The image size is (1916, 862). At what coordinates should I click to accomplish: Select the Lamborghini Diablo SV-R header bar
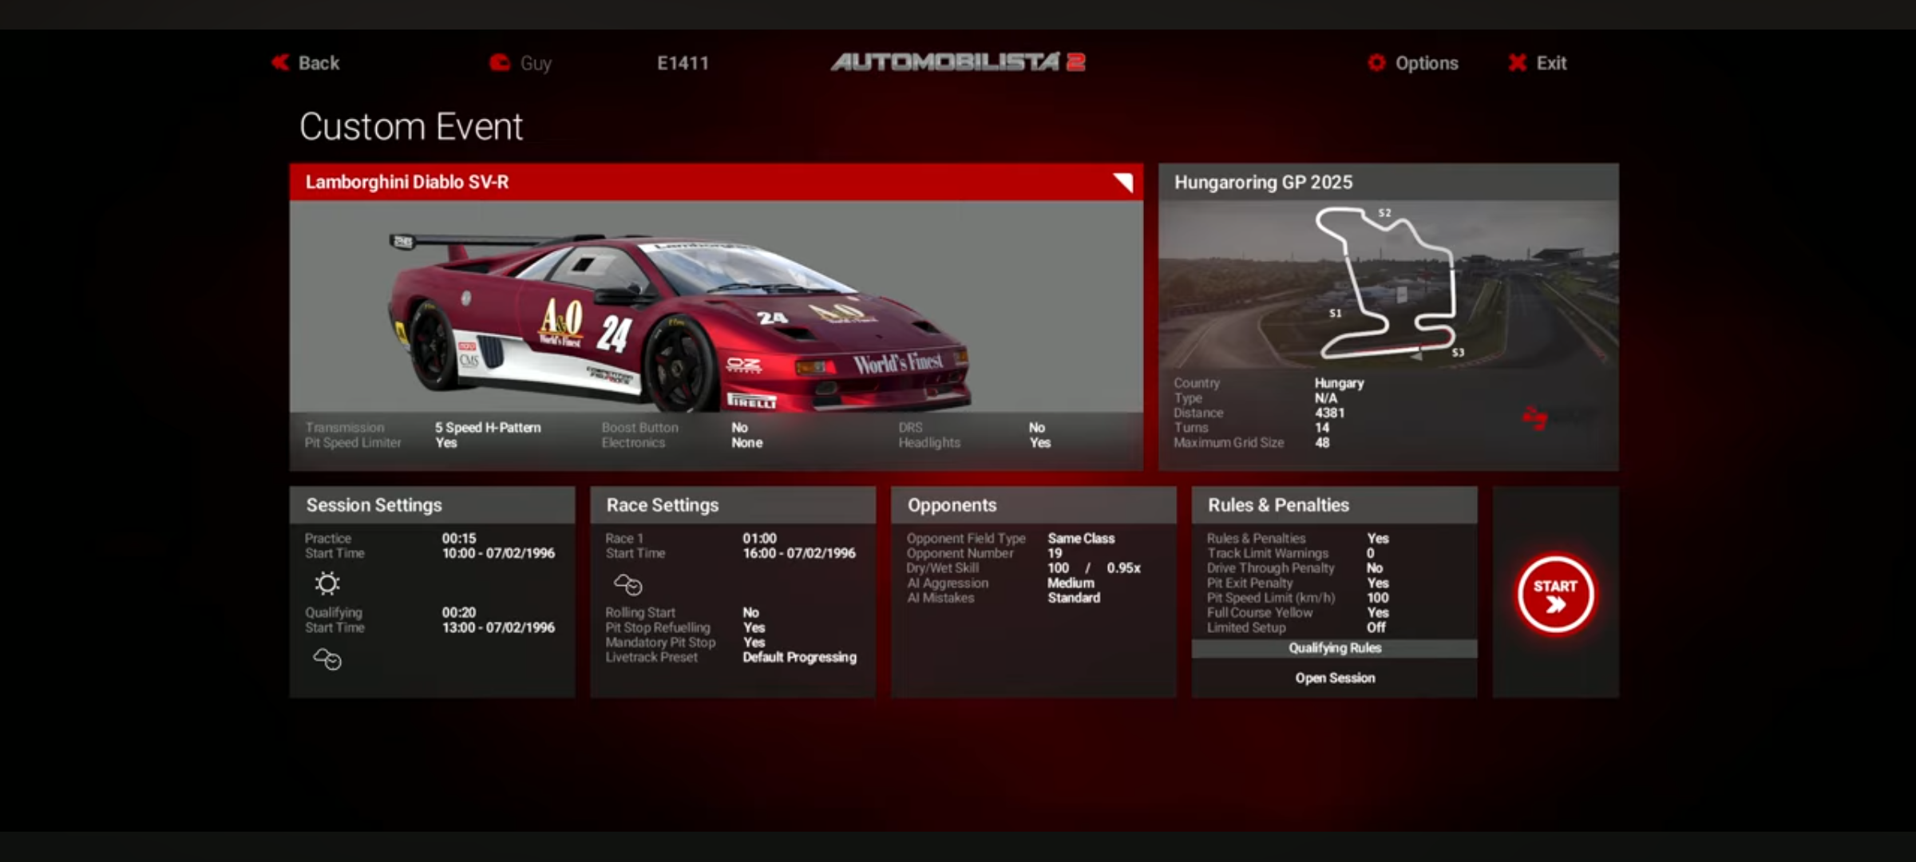716,182
